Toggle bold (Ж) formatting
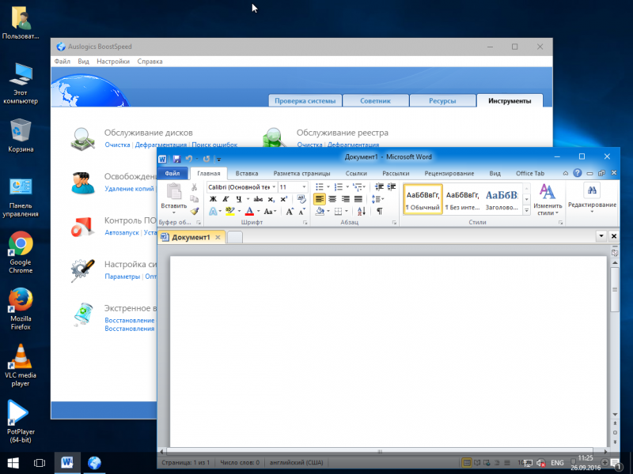 (x=213, y=199)
